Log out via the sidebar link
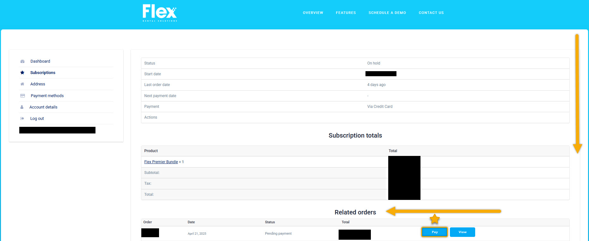This screenshot has width=589, height=241. click(37, 119)
